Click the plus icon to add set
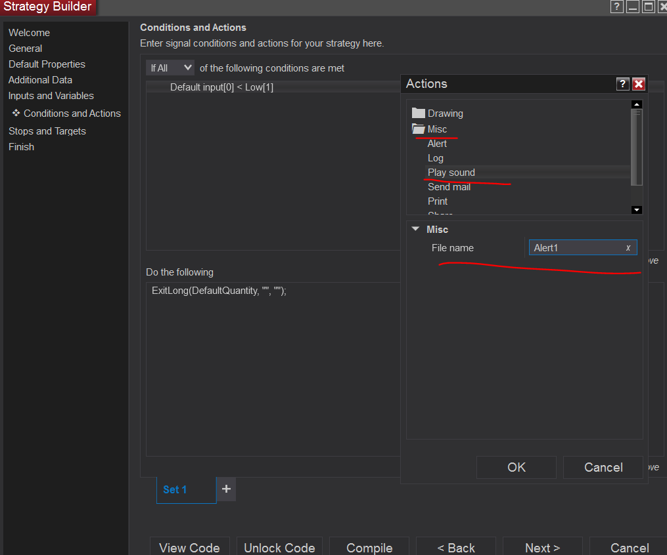This screenshot has height=555, width=667. coord(226,489)
